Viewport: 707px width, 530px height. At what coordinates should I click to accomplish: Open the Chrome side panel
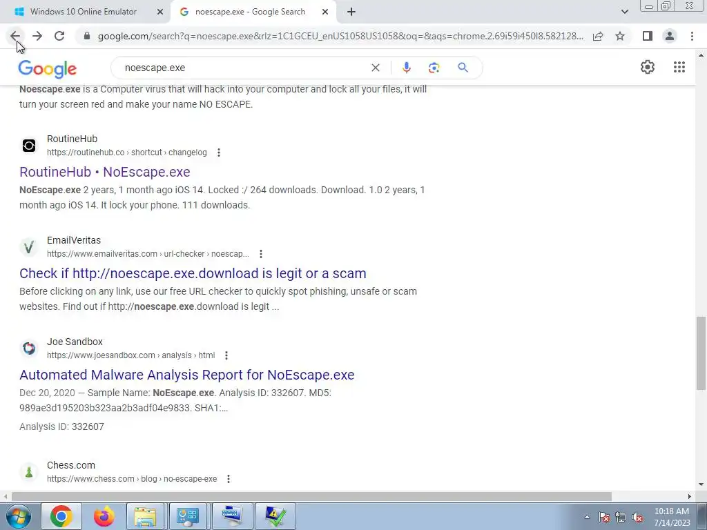click(x=648, y=36)
